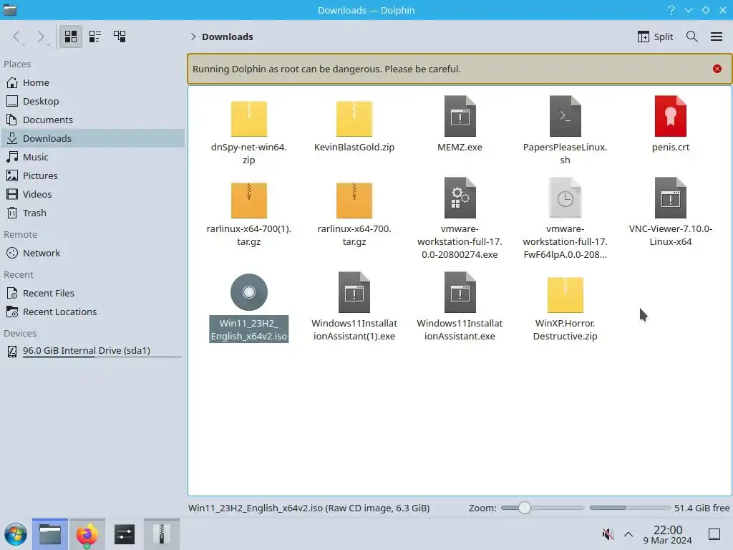This screenshot has width=733, height=550.
Task: Expand hidden system tray icons arrow
Action: tap(628, 534)
